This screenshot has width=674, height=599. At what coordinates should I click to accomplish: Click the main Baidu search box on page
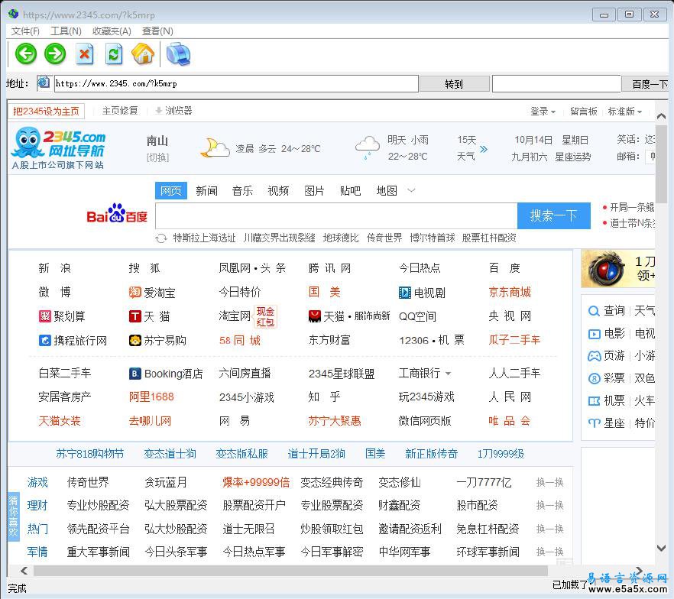tap(336, 215)
